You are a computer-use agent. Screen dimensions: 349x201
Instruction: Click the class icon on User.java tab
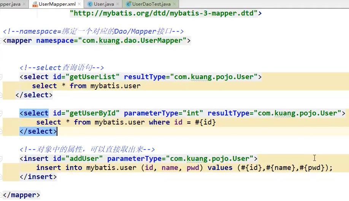(90, 4)
